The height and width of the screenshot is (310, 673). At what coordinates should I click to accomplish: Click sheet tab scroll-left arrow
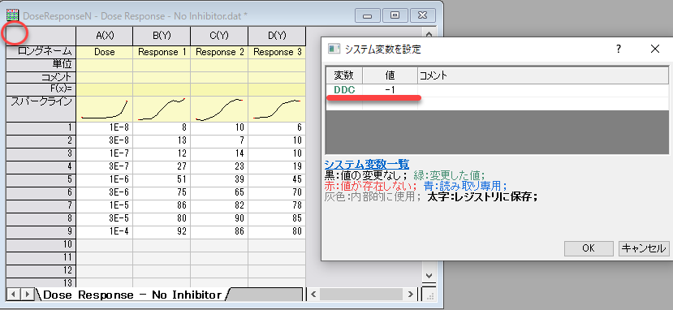click(x=14, y=295)
